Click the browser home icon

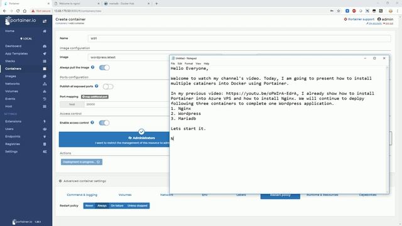pyautogui.click(x=24, y=11)
